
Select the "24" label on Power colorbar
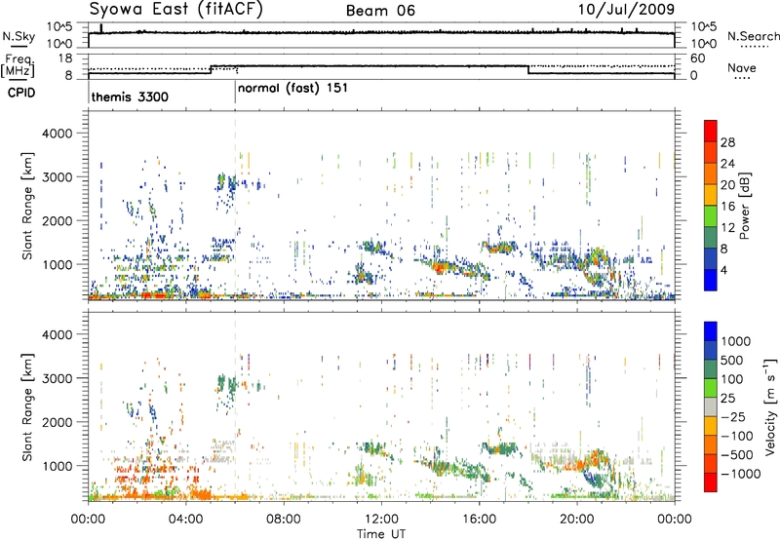pos(727,164)
